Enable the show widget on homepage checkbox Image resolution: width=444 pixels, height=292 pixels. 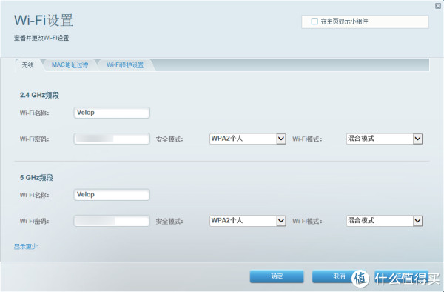[314, 21]
